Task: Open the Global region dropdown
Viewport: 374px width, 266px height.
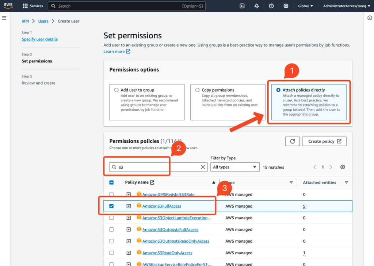Action: click(x=306, y=6)
